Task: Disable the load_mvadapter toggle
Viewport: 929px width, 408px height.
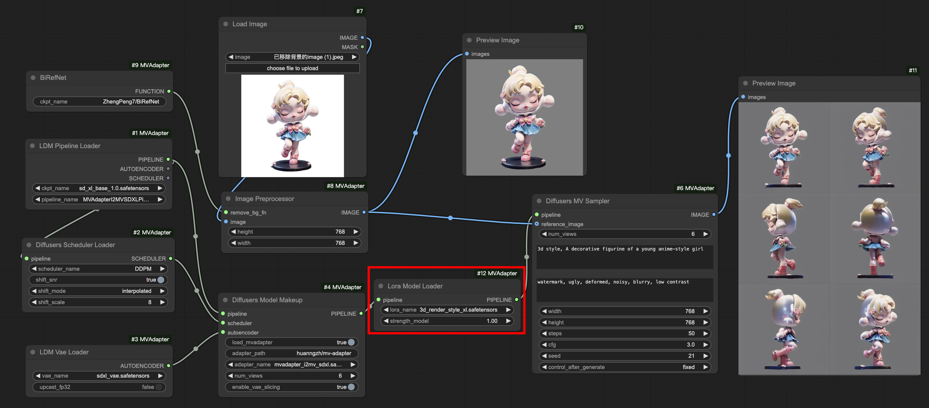Action: (351, 342)
